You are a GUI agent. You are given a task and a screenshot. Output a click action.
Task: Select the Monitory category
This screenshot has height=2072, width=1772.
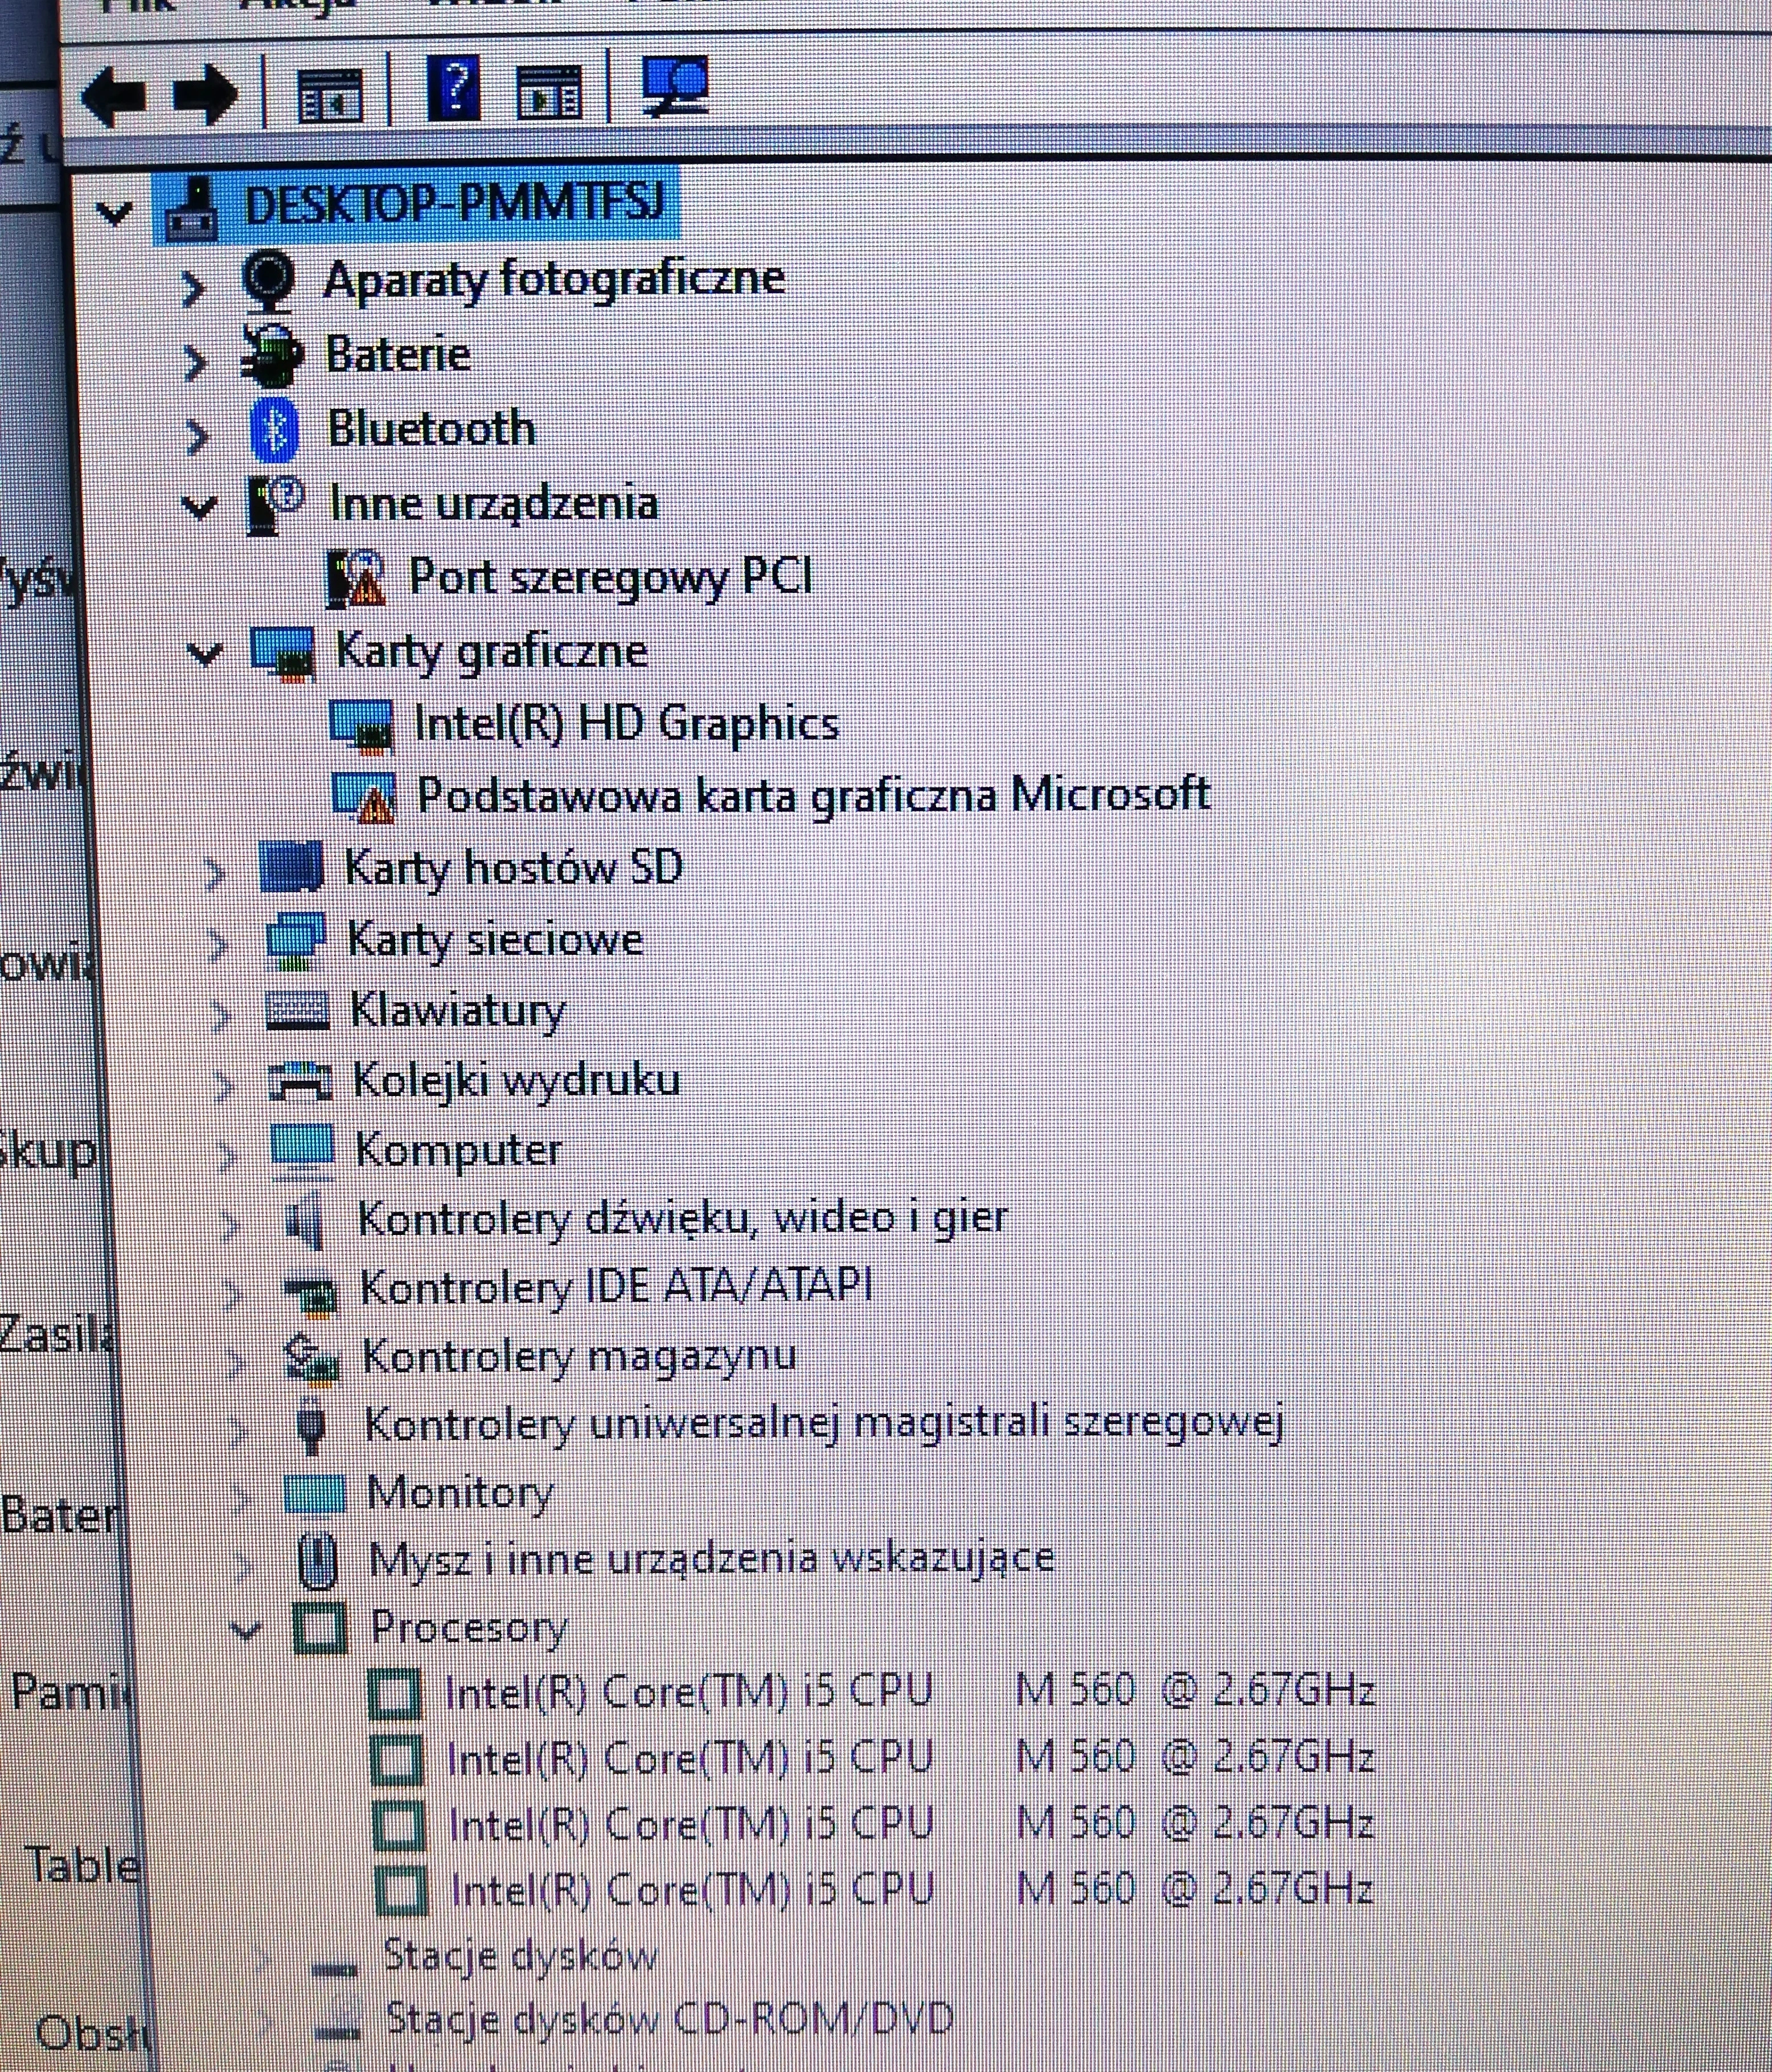tap(460, 1490)
